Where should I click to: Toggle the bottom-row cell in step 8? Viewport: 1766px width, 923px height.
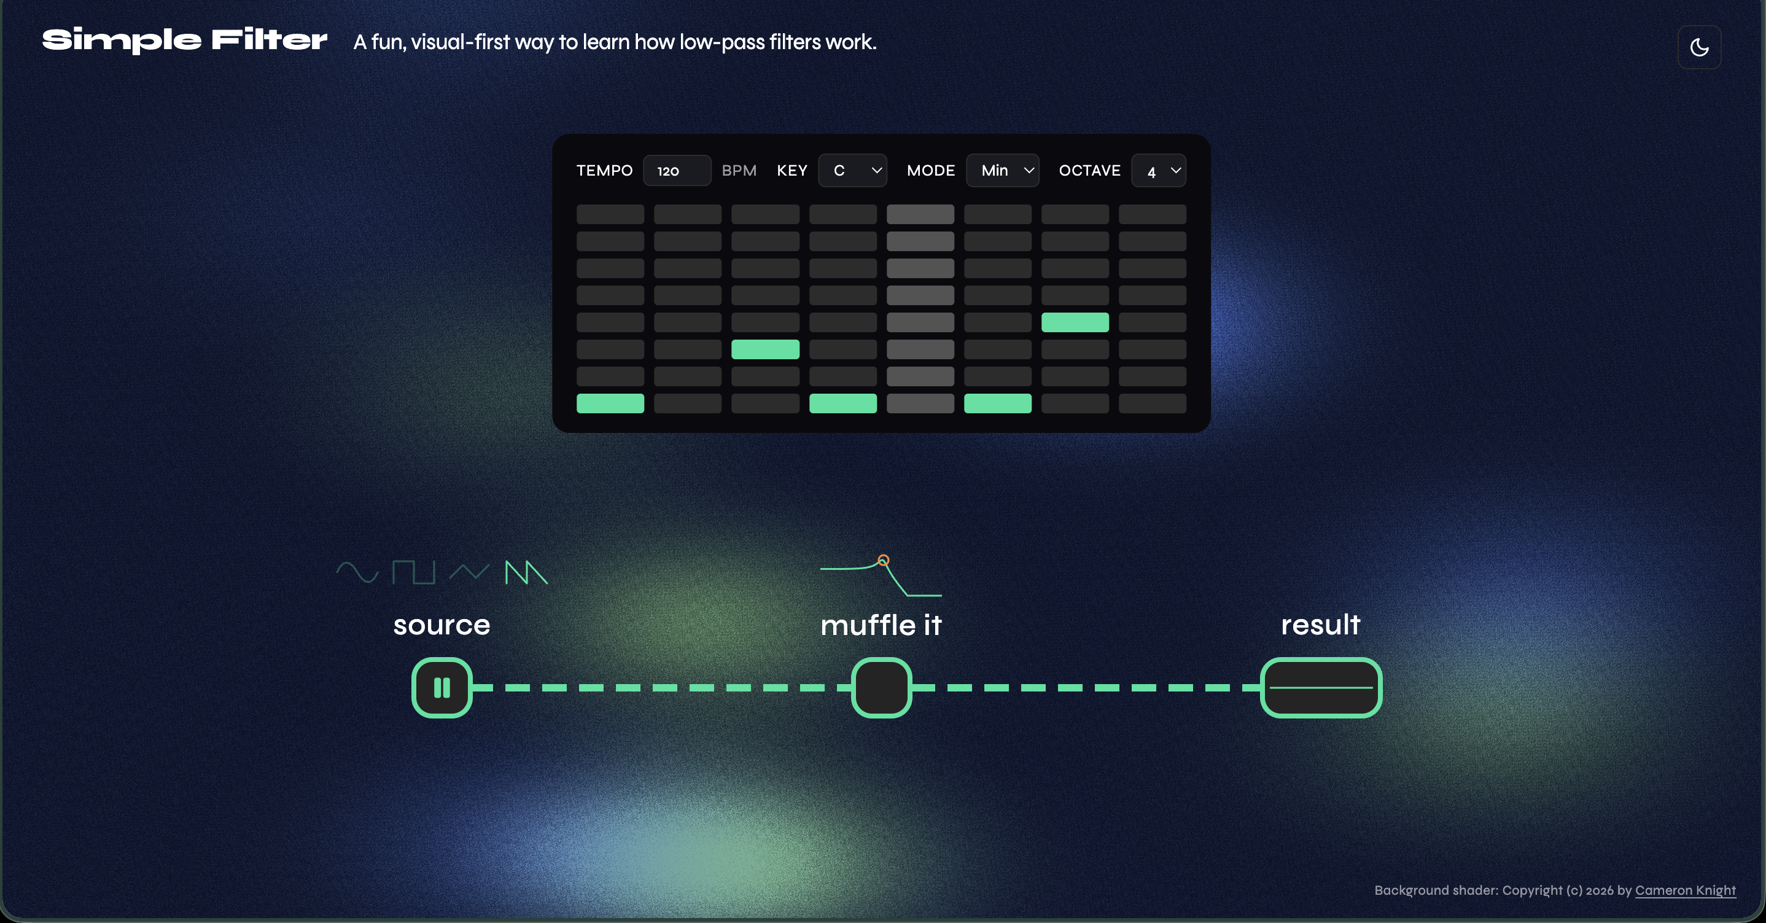[x=1153, y=403]
